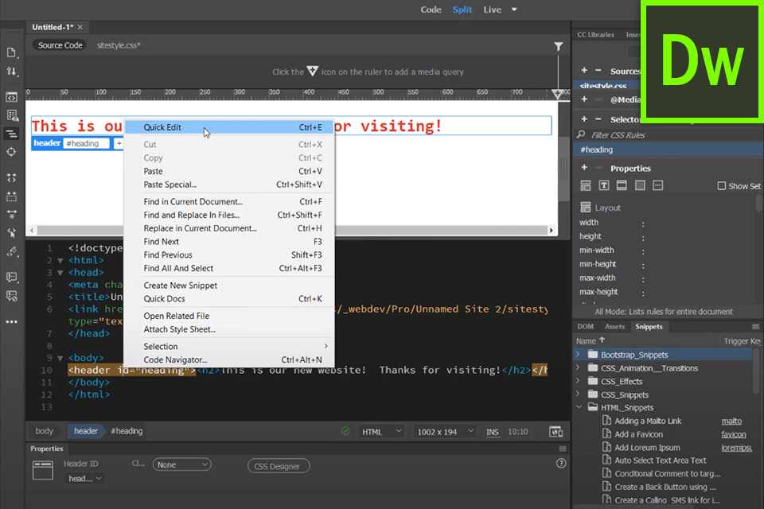Select the format source code icon
This screenshot has height=509, width=764.
point(11,134)
